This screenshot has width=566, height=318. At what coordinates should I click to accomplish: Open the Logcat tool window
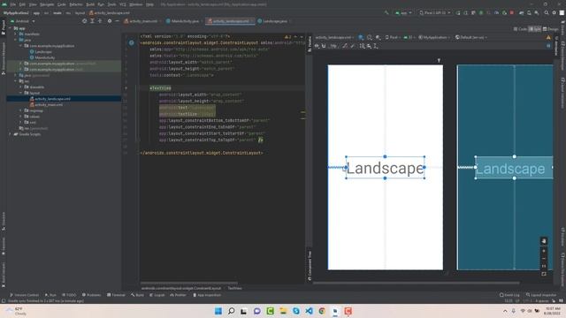click(157, 295)
